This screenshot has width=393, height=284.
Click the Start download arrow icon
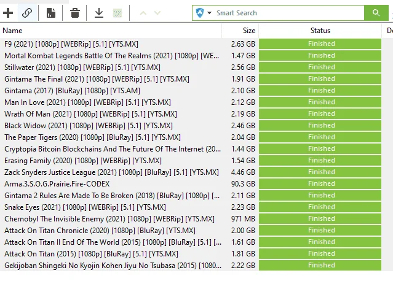(x=99, y=13)
